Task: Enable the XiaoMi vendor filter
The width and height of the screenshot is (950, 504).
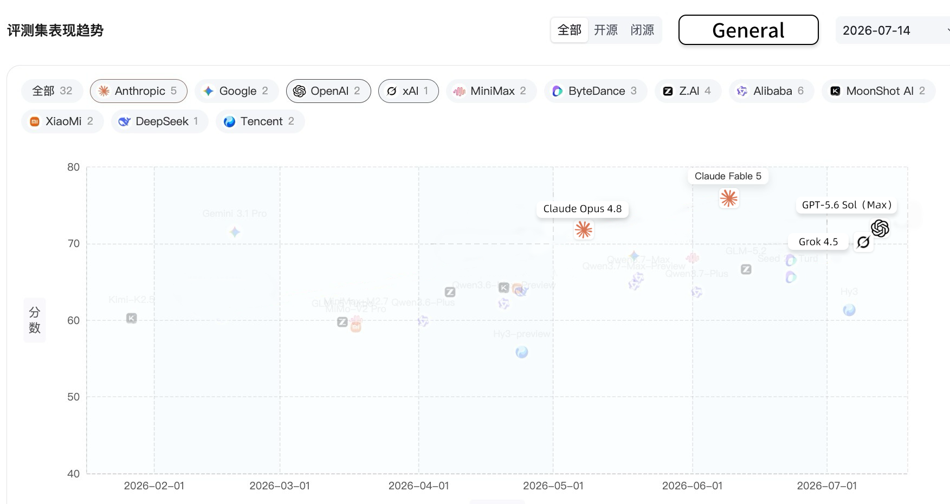Action: tap(62, 121)
